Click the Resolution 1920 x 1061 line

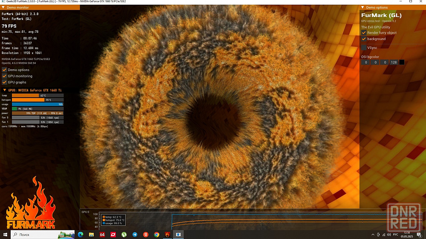[x=22, y=53]
